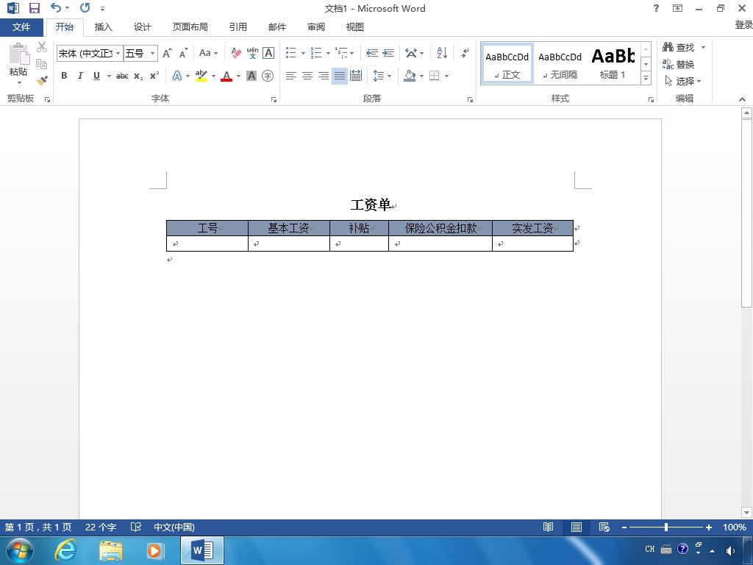Image resolution: width=753 pixels, height=565 pixels.
Task: Toggle Italic formatting
Action: click(80, 76)
